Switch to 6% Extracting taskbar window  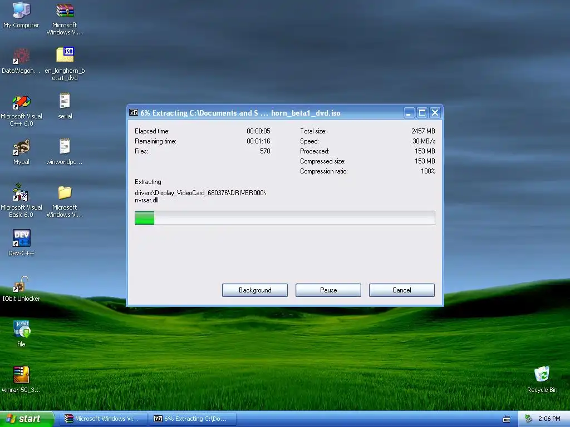coord(193,419)
